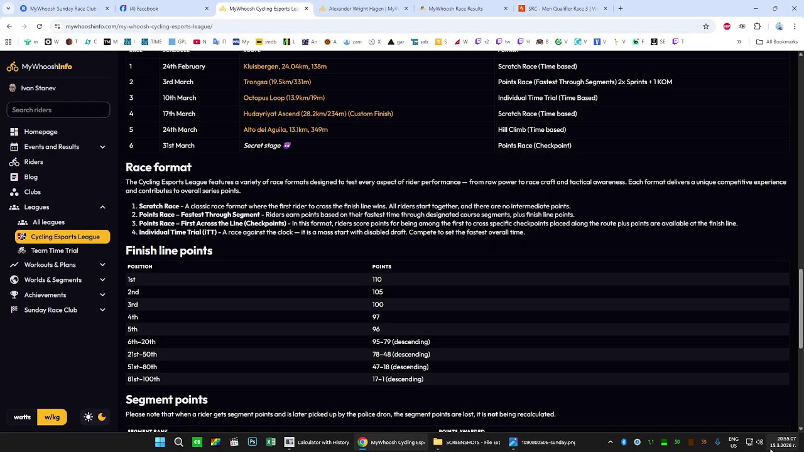Click the Events and Results calendar icon
The image size is (804, 452).
pos(14,147)
